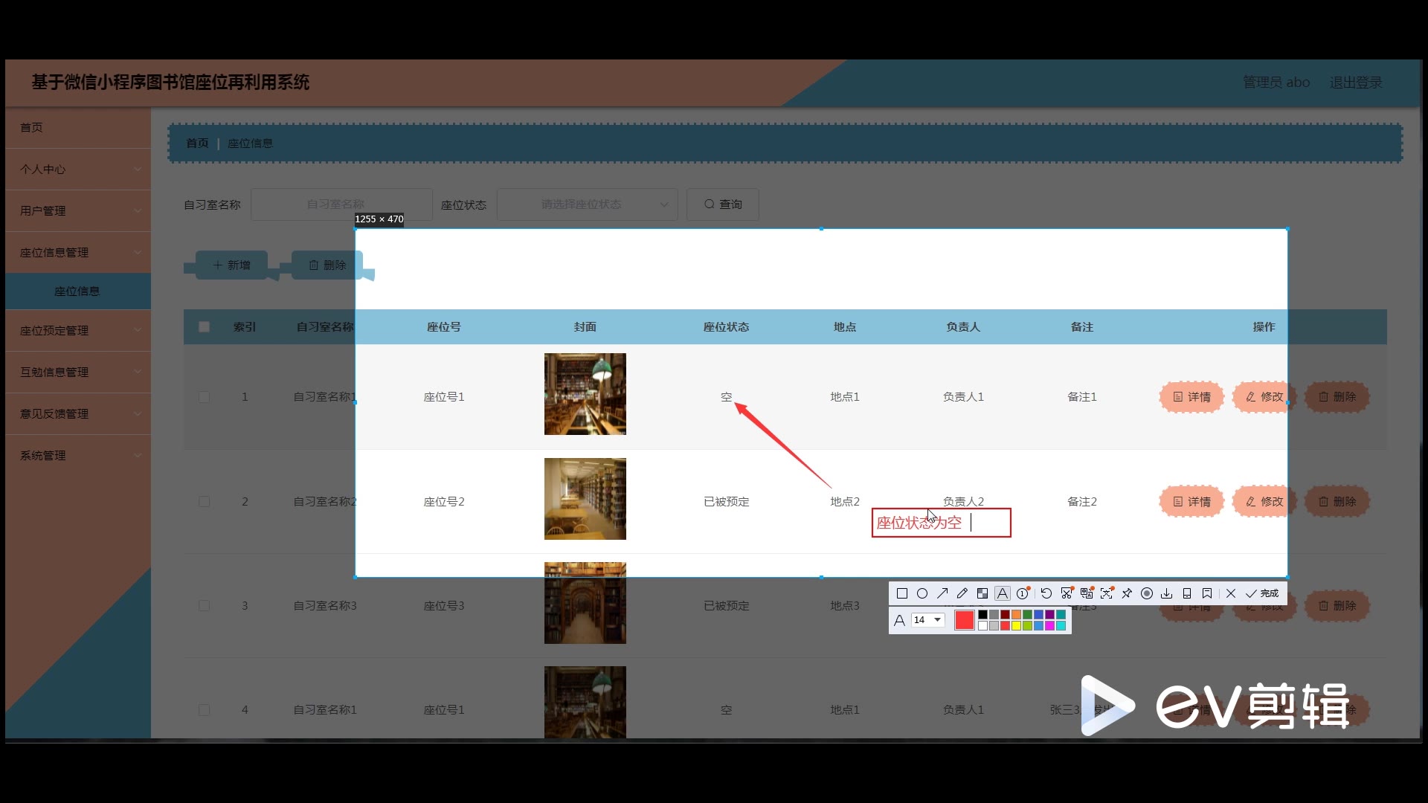Tick the checkbox for row 2
Image resolution: width=1428 pixels, height=803 pixels.
tap(204, 502)
